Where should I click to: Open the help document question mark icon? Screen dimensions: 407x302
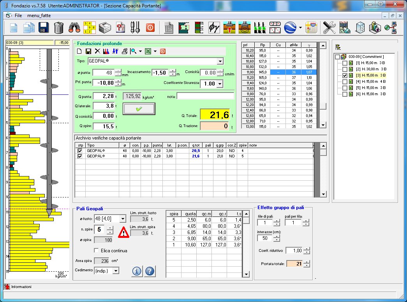click(120, 28)
